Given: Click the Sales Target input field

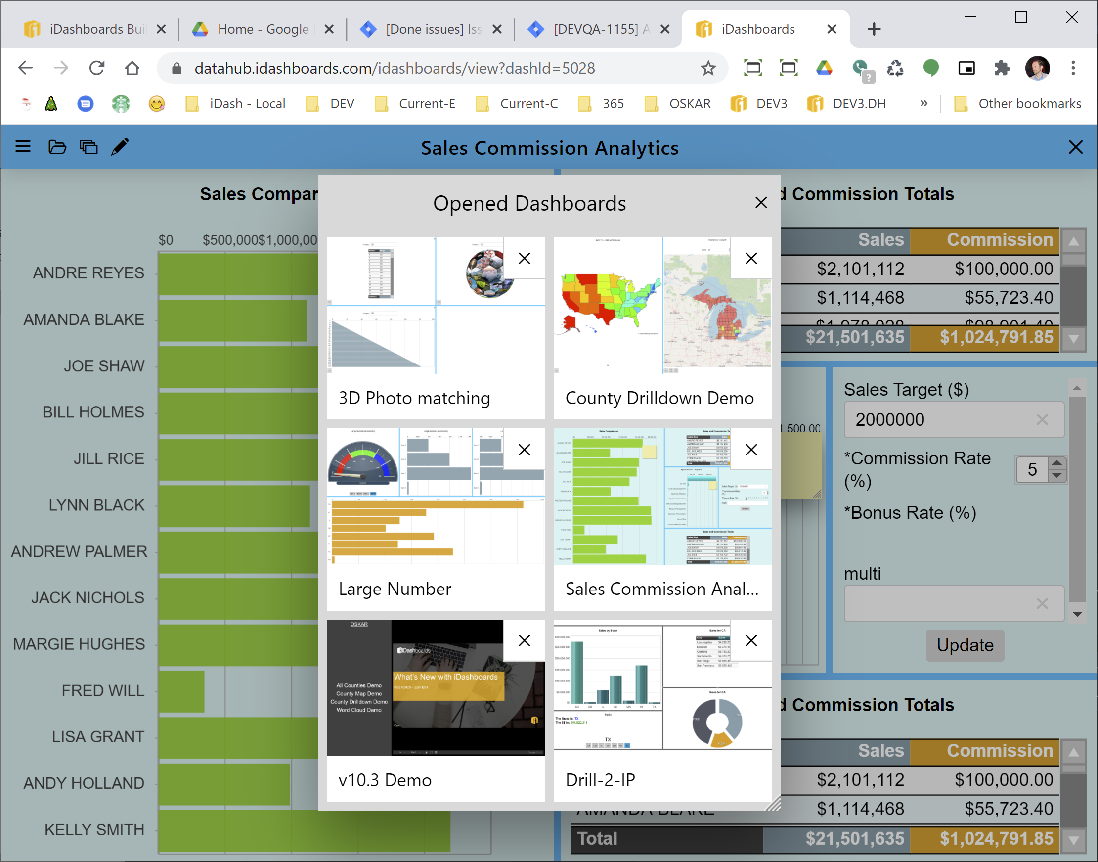Looking at the screenshot, I should click(x=954, y=419).
